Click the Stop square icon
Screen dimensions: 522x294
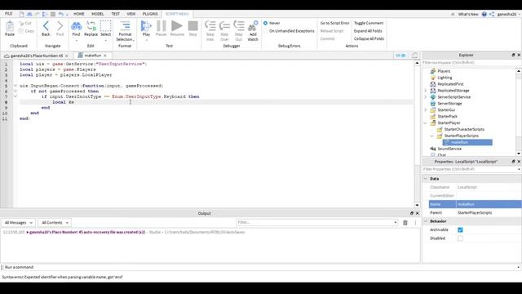click(x=193, y=26)
